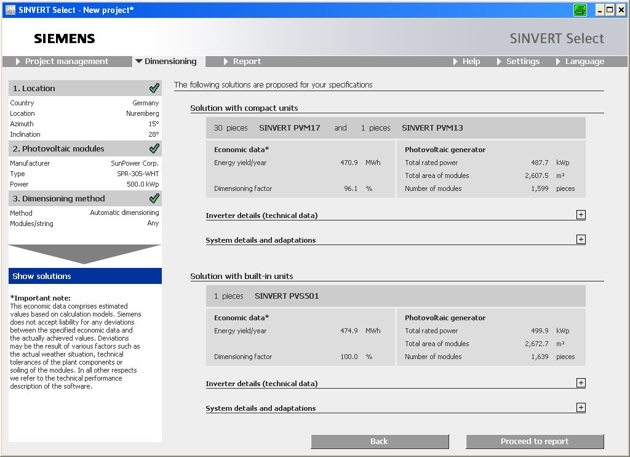Click the SunPower Corp. manufacturer value
This screenshot has width=630, height=457.
[x=135, y=163]
